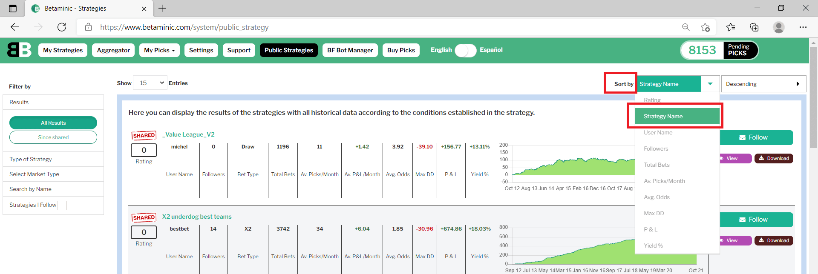
Task: Follow the X2 underdog best teams strategy
Action: coord(756,220)
